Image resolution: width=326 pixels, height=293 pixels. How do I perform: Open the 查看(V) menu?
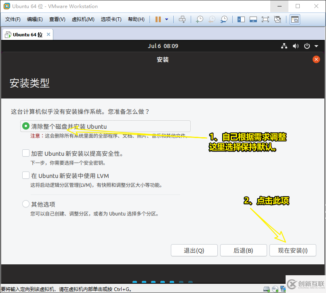click(x=57, y=19)
